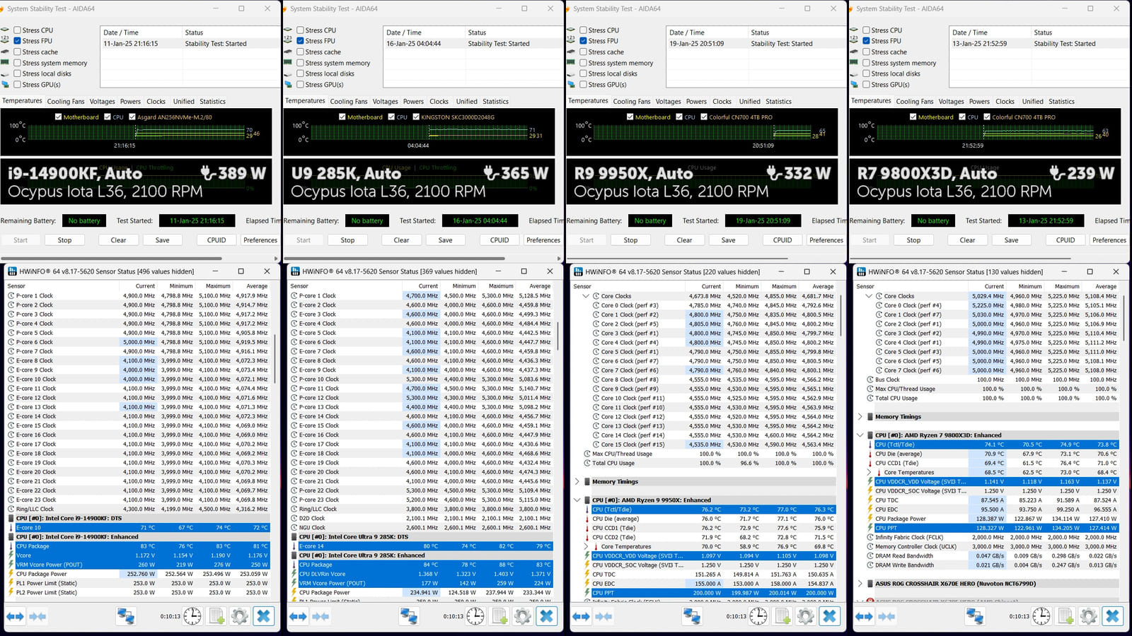Click blue X icon in i9-14900KF HWiNFO toolbar

(264, 616)
